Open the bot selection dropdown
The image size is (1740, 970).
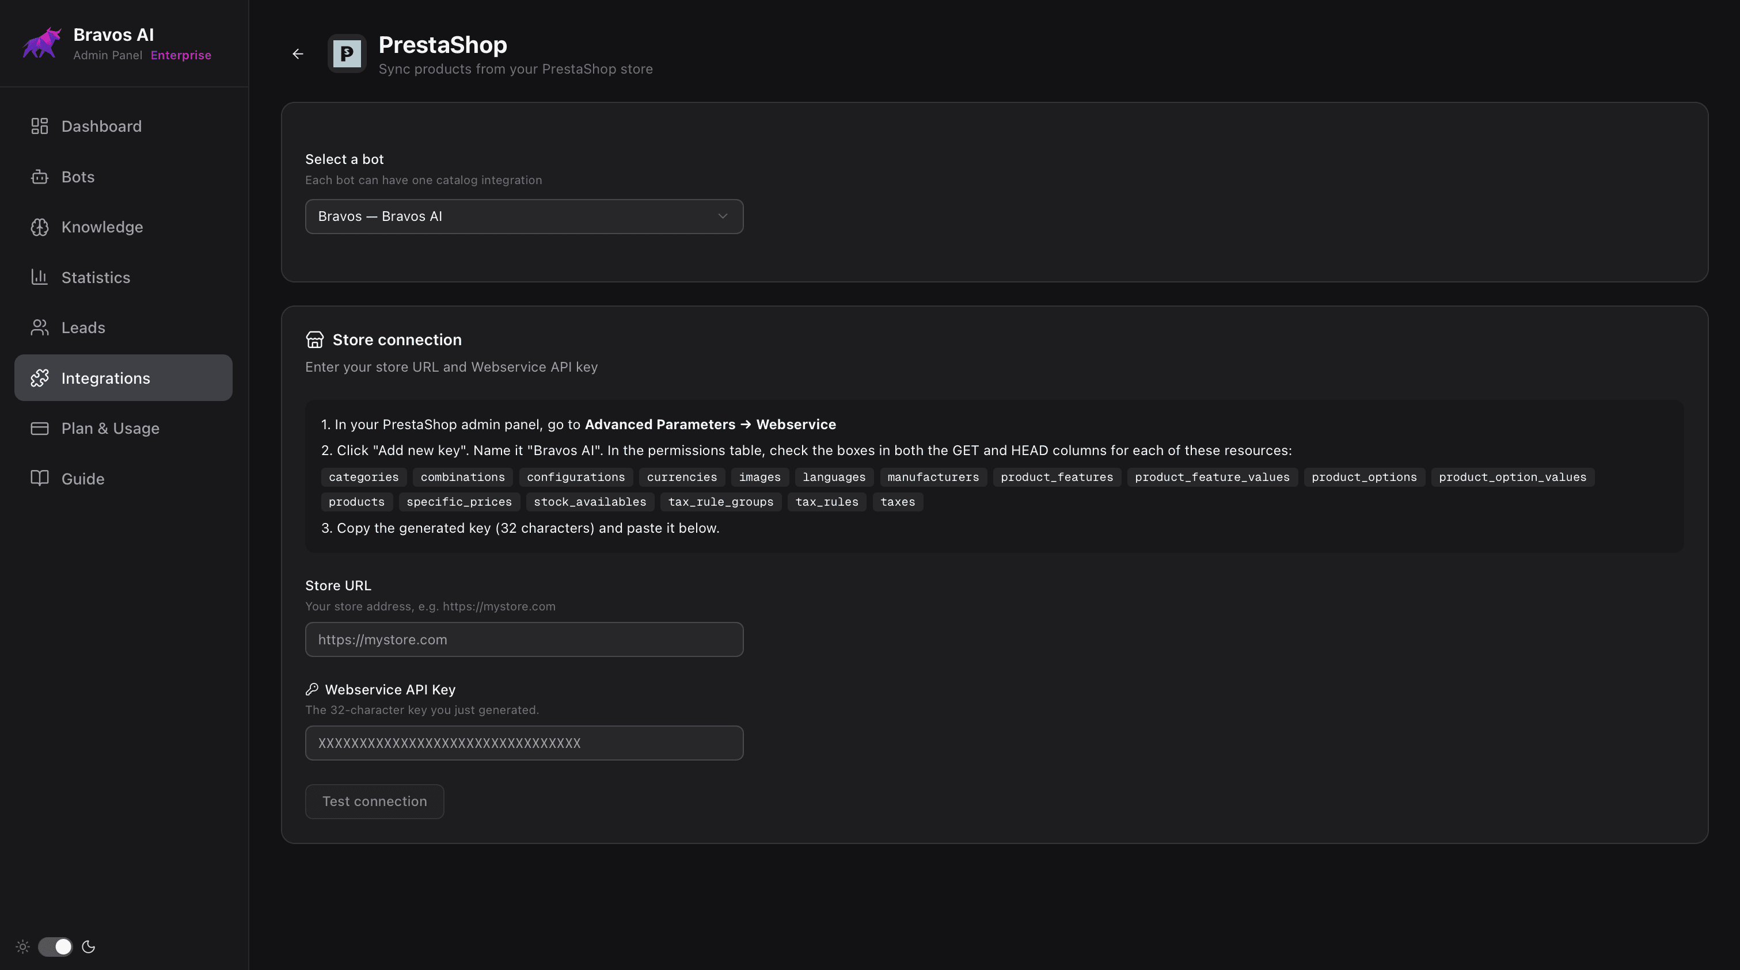pyautogui.click(x=524, y=216)
